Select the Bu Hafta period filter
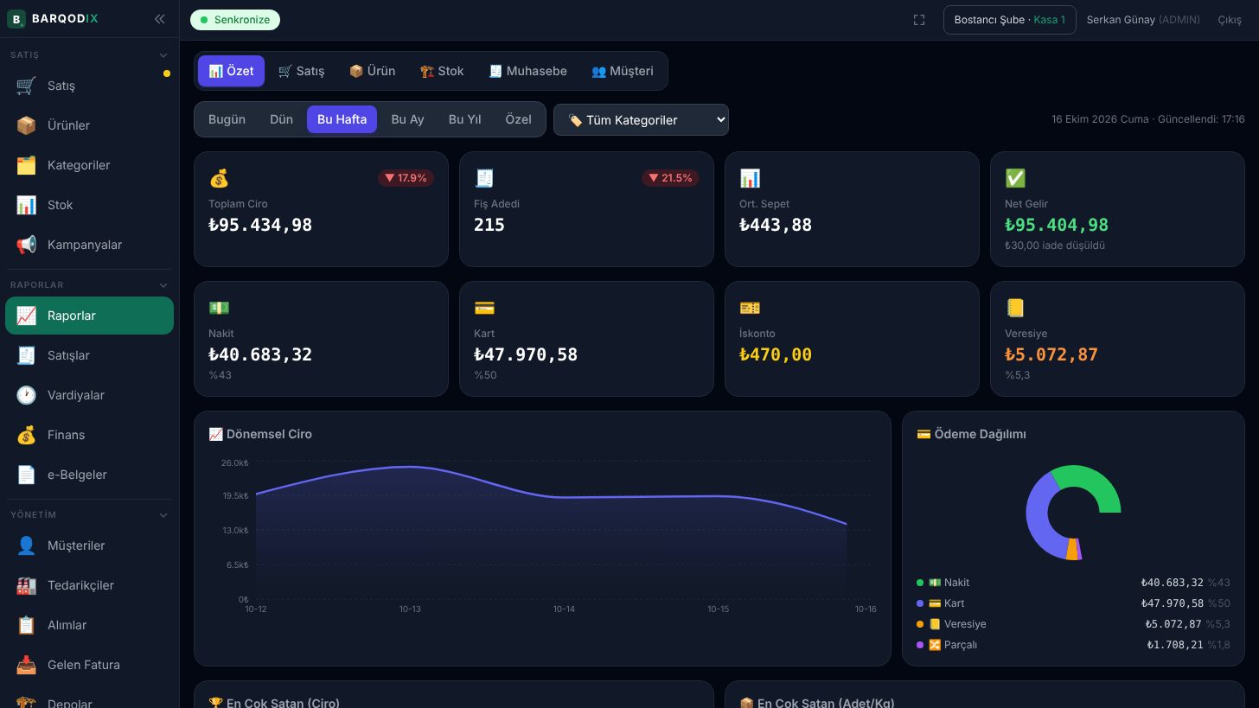Screen dimensions: 1259x708 pos(342,119)
